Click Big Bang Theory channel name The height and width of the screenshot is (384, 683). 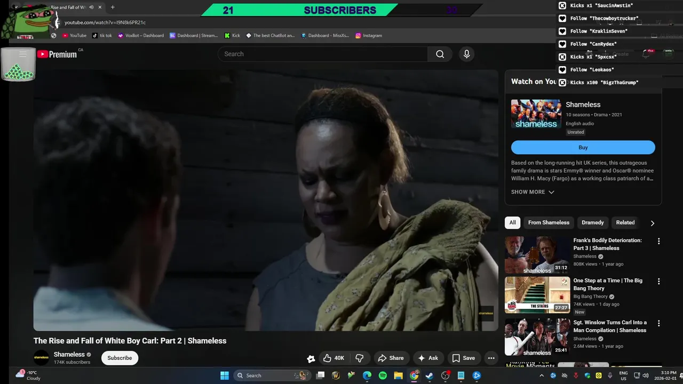click(x=590, y=297)
